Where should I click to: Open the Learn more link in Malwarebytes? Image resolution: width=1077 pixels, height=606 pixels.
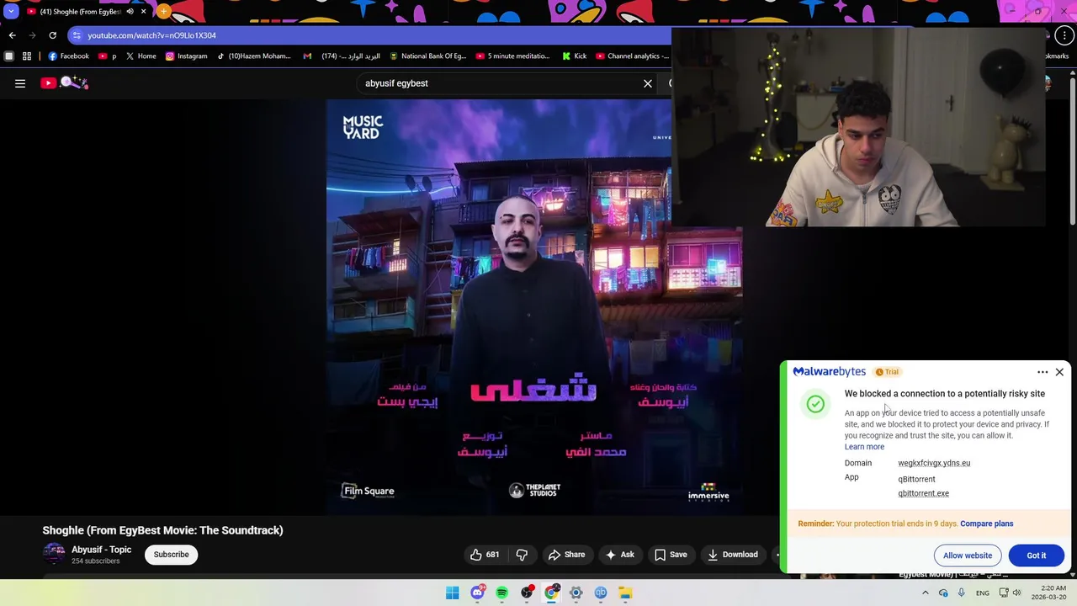point(864,447)
